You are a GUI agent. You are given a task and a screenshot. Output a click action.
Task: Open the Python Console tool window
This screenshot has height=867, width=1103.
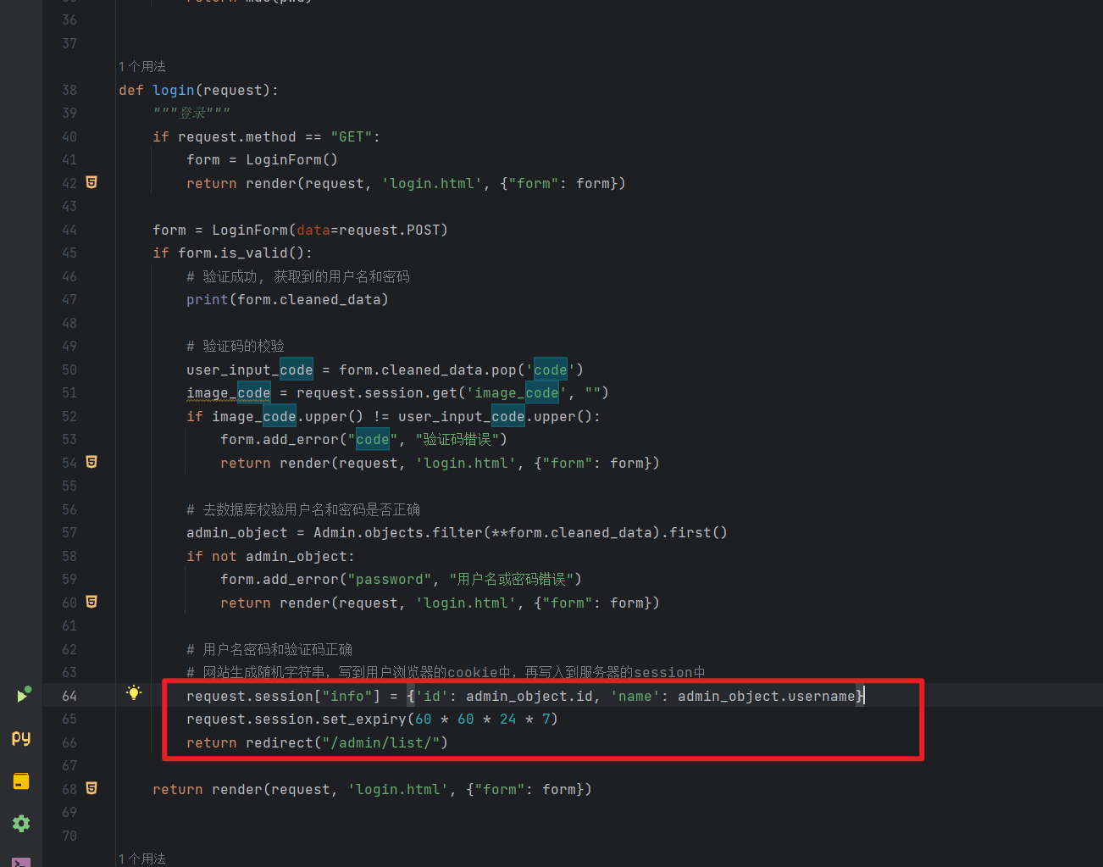[x=21, y=738]
